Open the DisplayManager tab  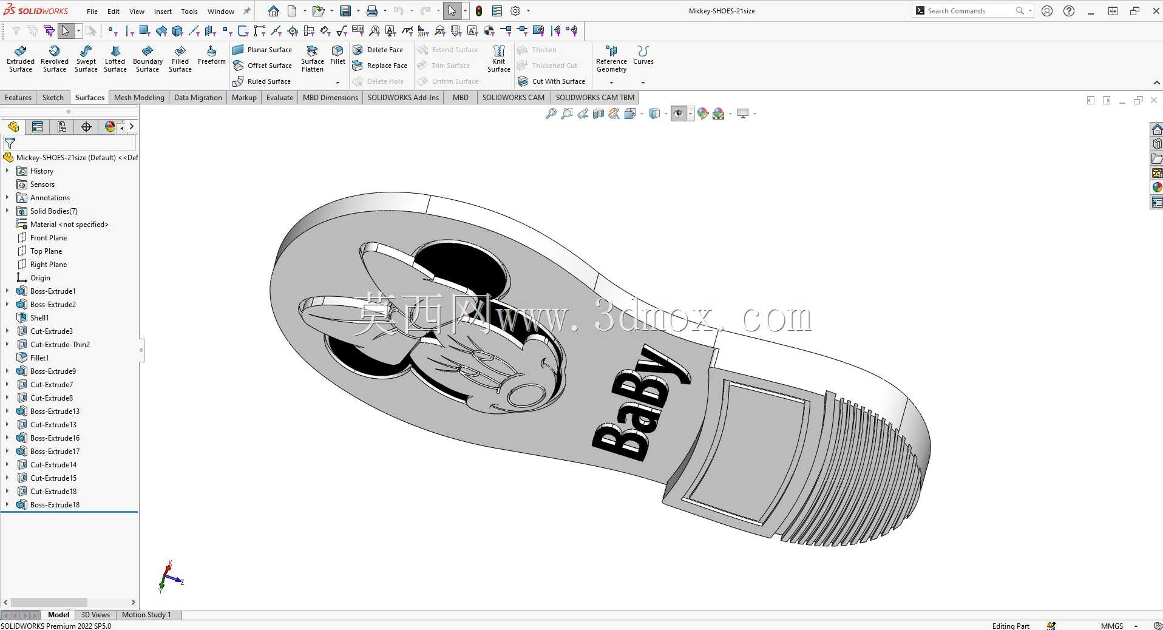click(110, 127)
